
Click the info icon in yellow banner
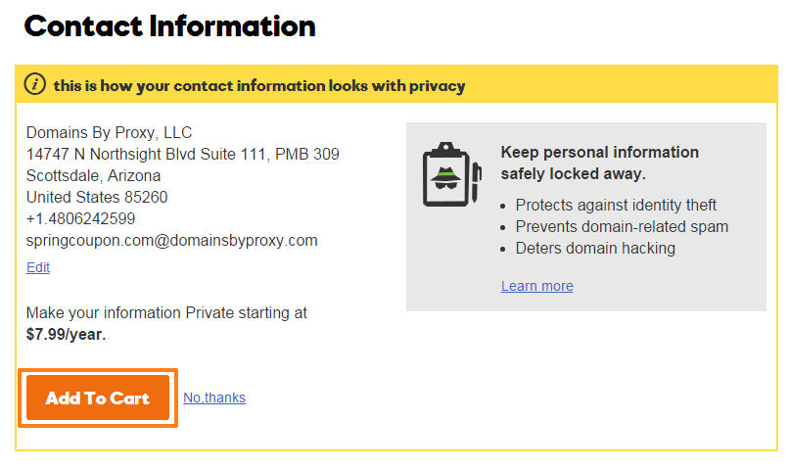35,84
